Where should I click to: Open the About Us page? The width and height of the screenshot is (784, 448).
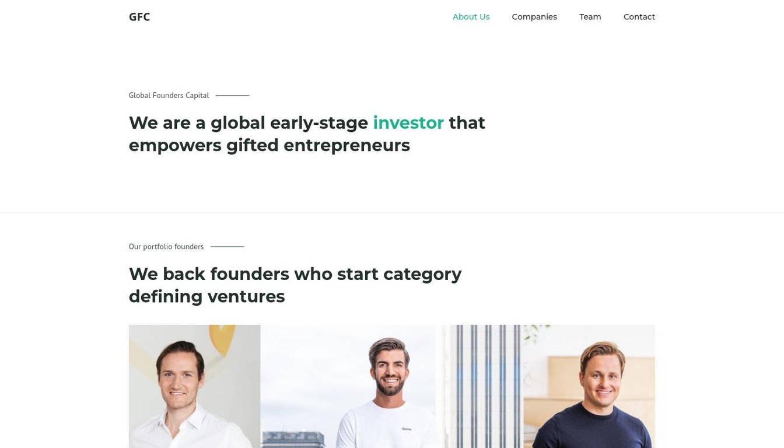(x=471, y=17)
